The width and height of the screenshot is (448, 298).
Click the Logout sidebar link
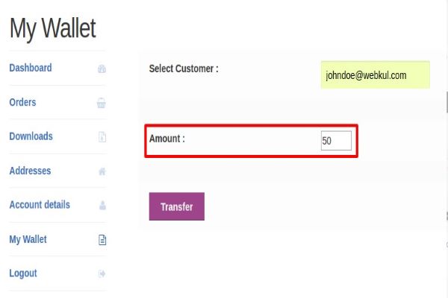pos(23,273)
